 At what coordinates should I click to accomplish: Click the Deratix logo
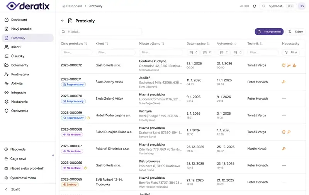tap(27, 6)
